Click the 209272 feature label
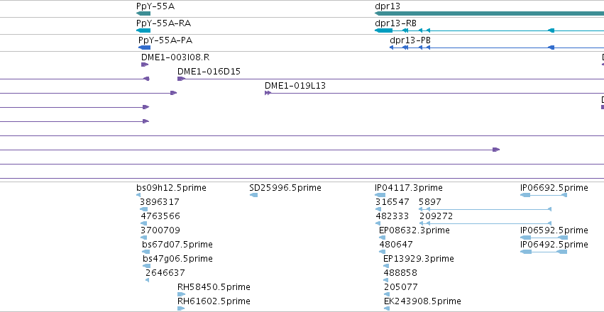 [x=436, y=216]
